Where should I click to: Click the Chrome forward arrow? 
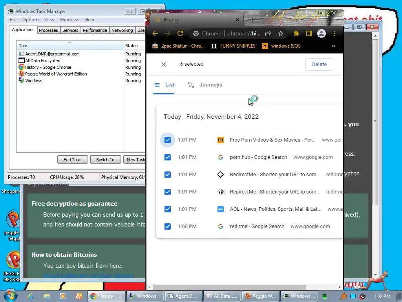168,33
